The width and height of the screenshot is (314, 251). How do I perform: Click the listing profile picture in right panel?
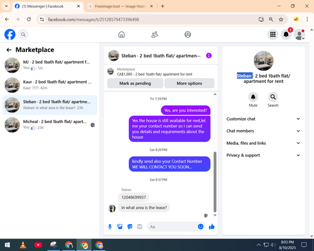coord(264,61)
